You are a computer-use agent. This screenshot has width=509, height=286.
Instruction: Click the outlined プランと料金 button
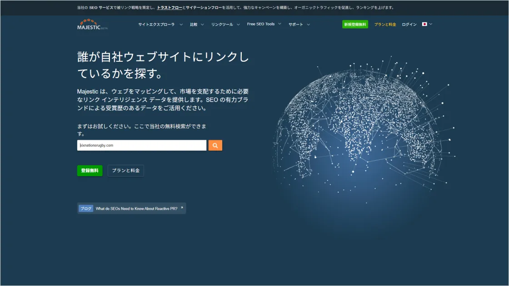click(125, 171)
